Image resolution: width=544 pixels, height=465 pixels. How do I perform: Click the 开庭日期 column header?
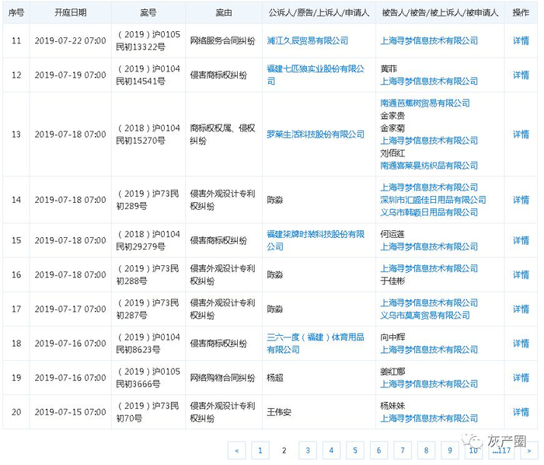tap(71, 13)
